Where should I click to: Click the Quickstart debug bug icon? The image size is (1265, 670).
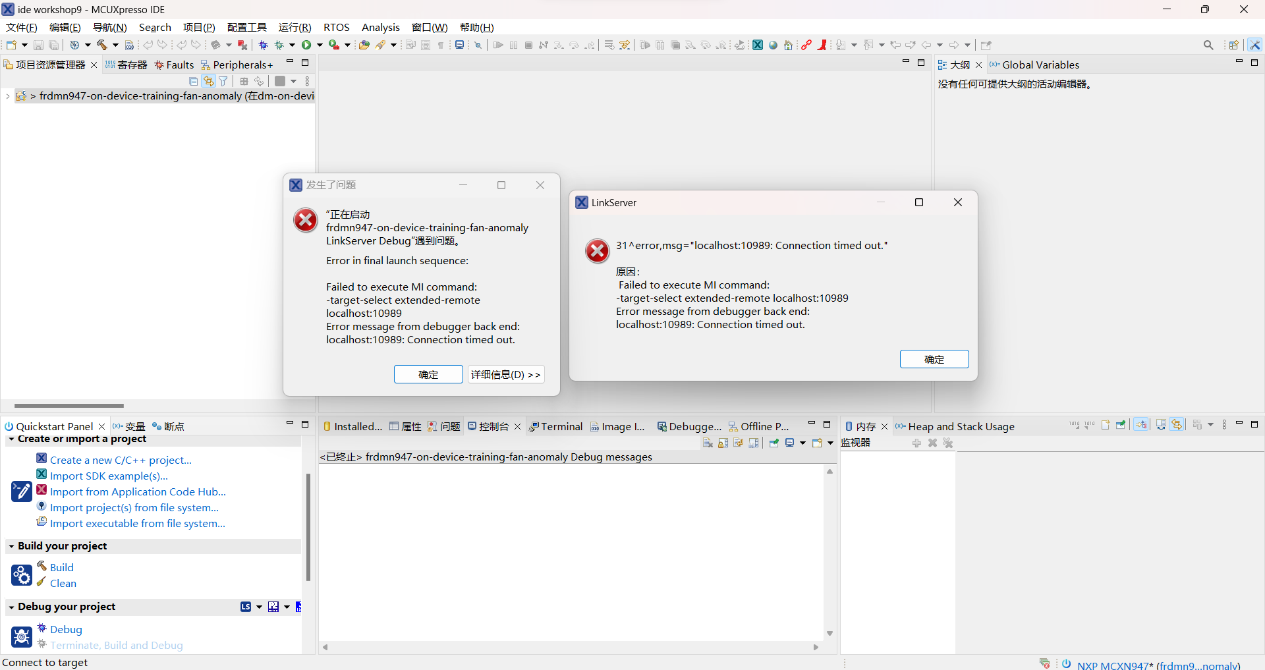pyautogui.click(x=22, y=637)
